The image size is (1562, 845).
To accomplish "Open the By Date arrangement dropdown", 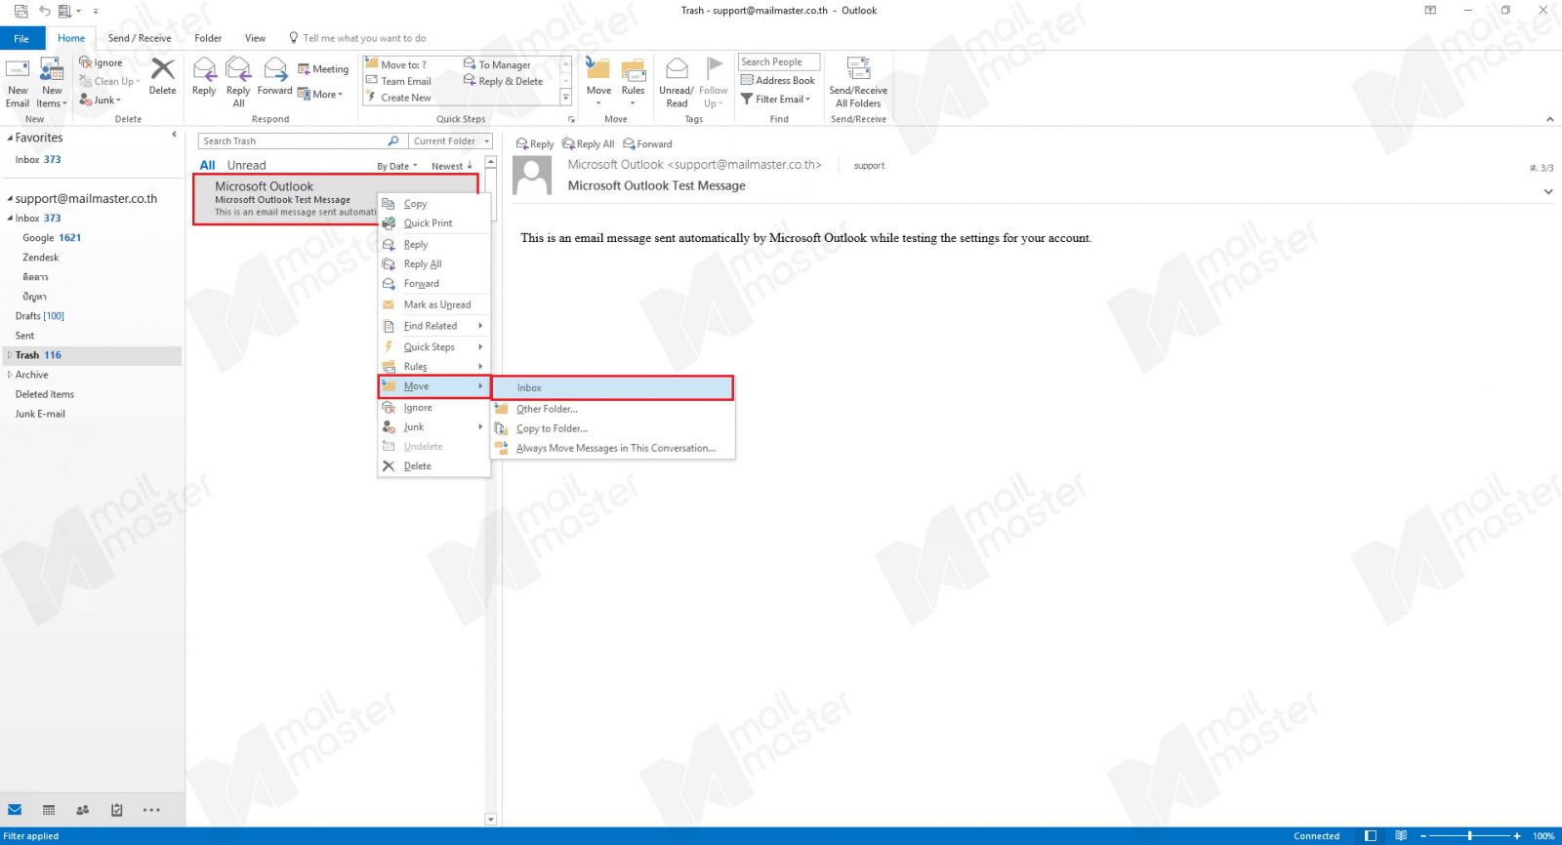I will click(x=397, y=167).
